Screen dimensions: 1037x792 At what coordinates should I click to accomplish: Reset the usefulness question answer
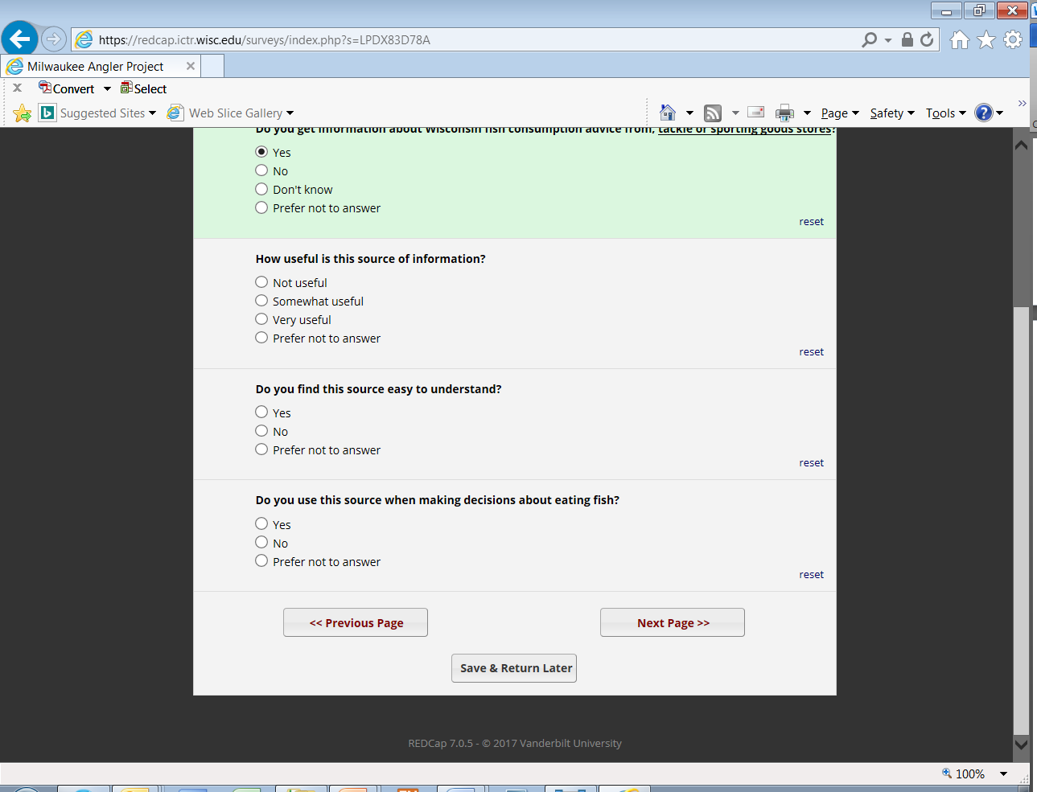(x=811, y=352)
